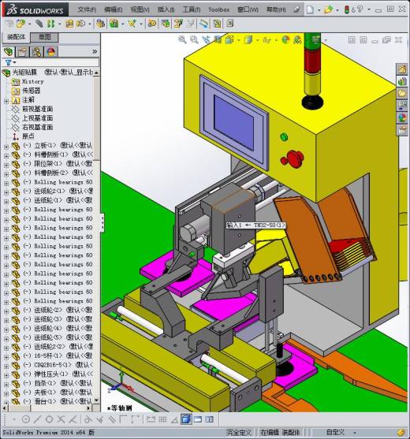Viewport: 410px width, 439px height.
Task: Open the FeatureManager design tree tab icon
Action: pyautogui.click(x=9, y=52)
